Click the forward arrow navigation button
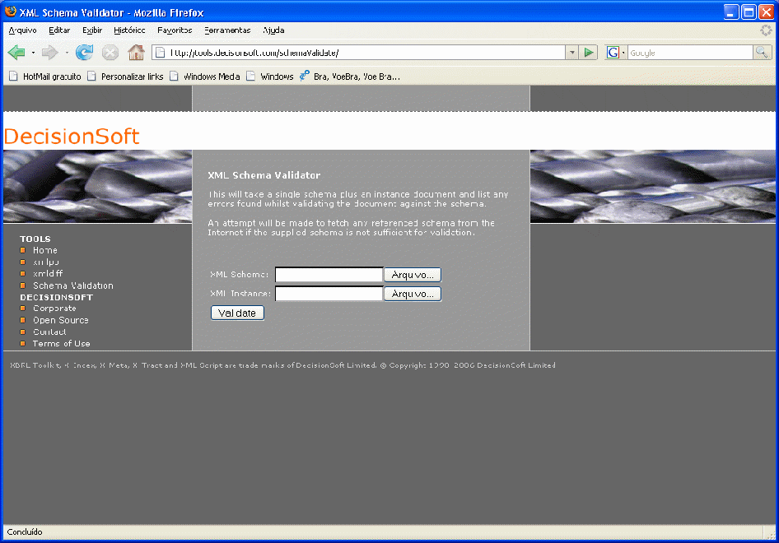 coord(49,52)
